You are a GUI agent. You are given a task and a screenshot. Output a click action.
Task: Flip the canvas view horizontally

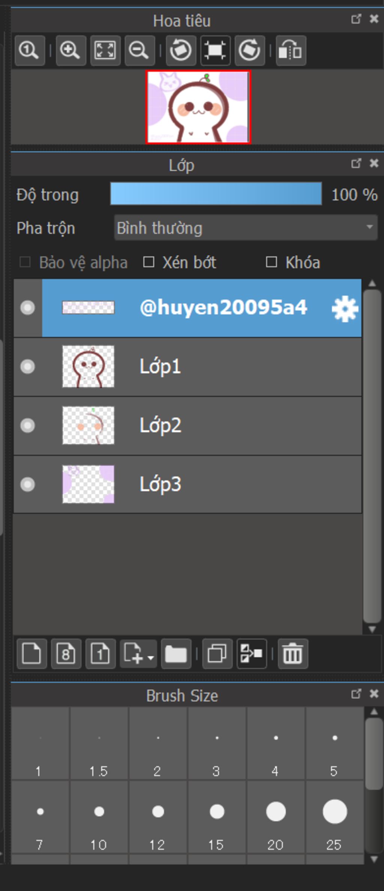pyautogui.click(x=291, y=51)
